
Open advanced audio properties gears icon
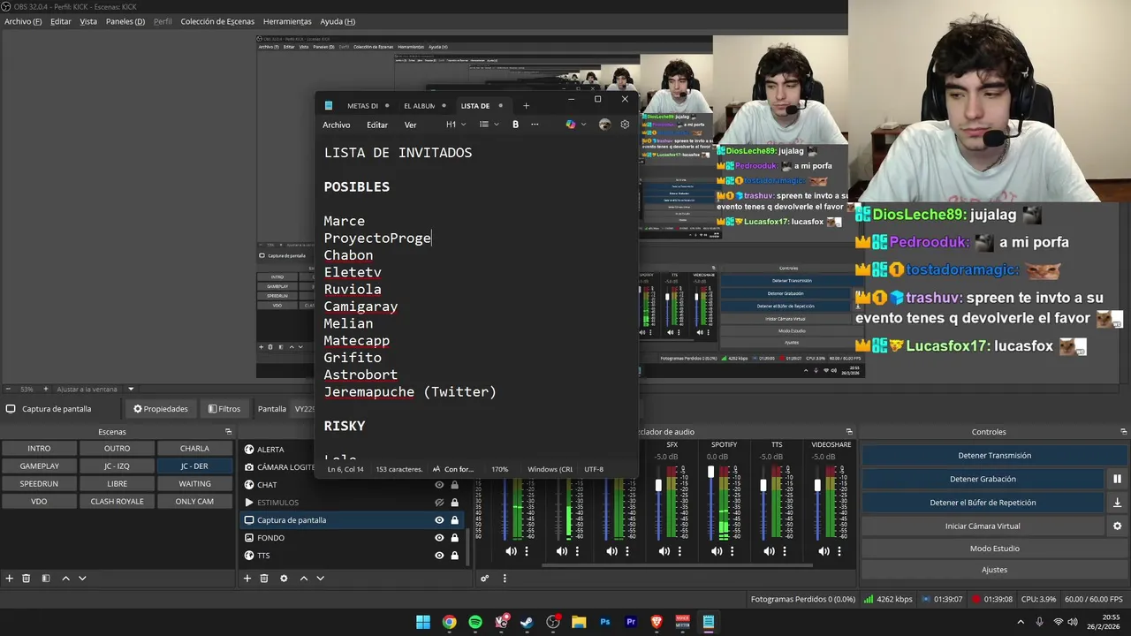[484, 579]
